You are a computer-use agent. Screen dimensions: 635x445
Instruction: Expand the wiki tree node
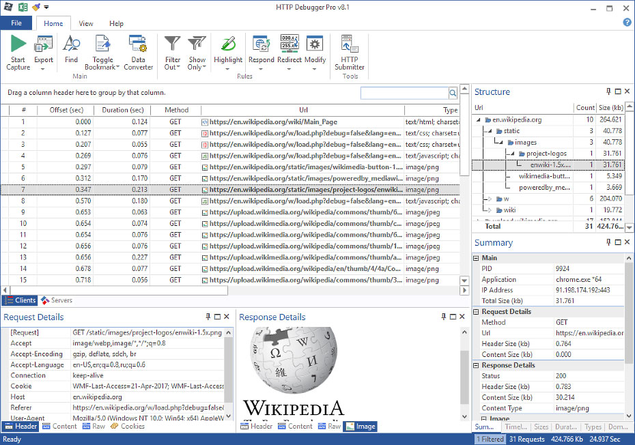488,210
